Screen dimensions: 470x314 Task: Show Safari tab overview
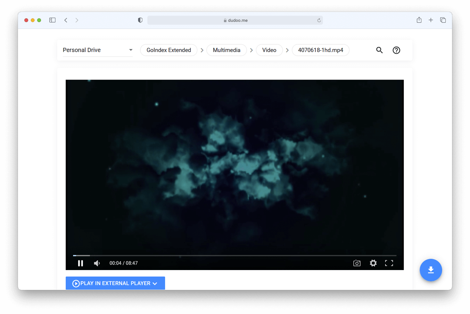[x=443, y=20]
